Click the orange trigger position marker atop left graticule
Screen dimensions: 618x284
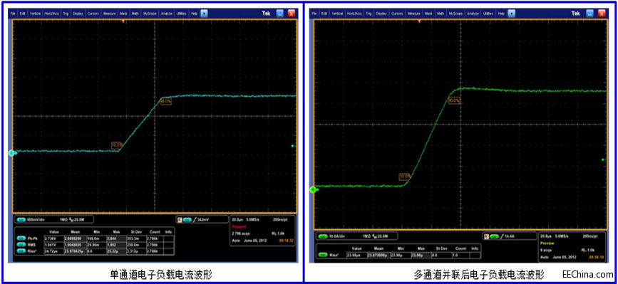[x=124, y=21]
